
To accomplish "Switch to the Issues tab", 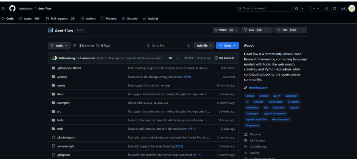I will tap(29, 18).
